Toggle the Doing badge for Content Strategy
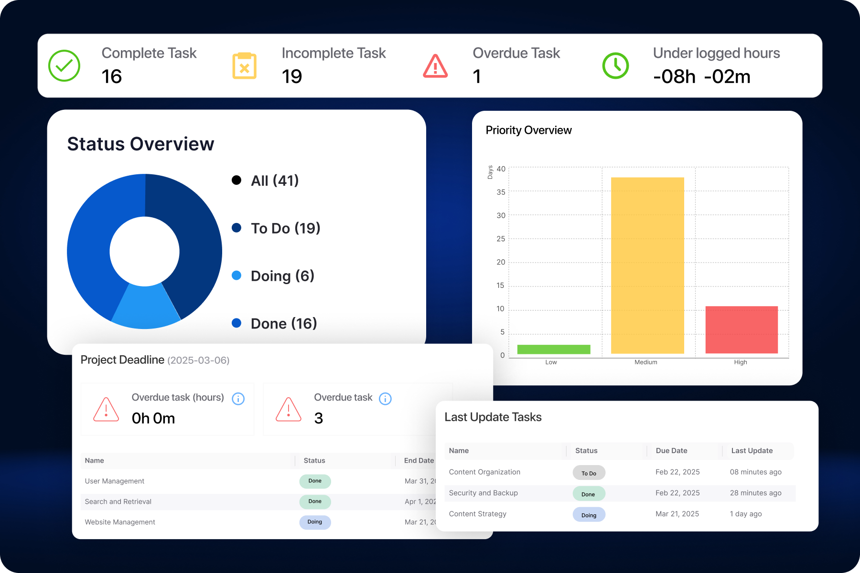860x573 pixels. (x=589, y=515)
